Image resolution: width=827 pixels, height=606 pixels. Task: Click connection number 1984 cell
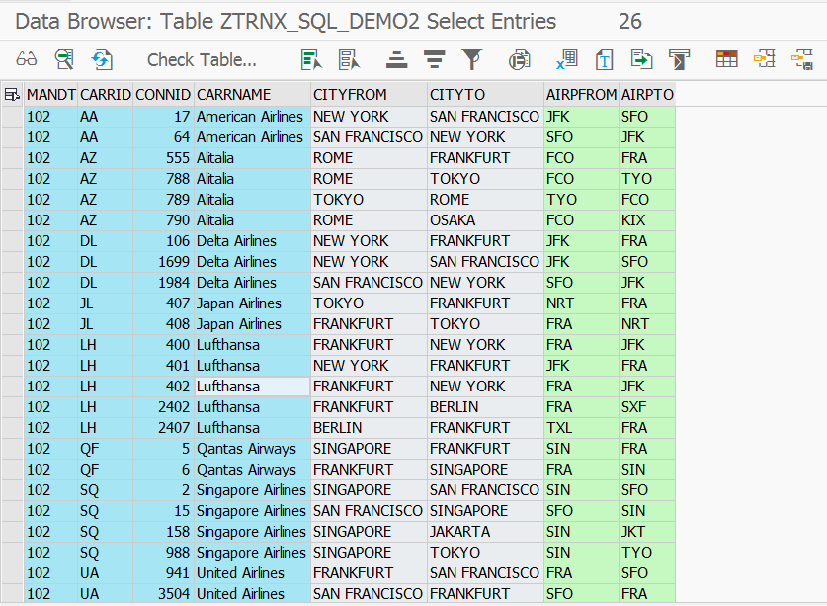pyautogui.click(x=163, y=283)
